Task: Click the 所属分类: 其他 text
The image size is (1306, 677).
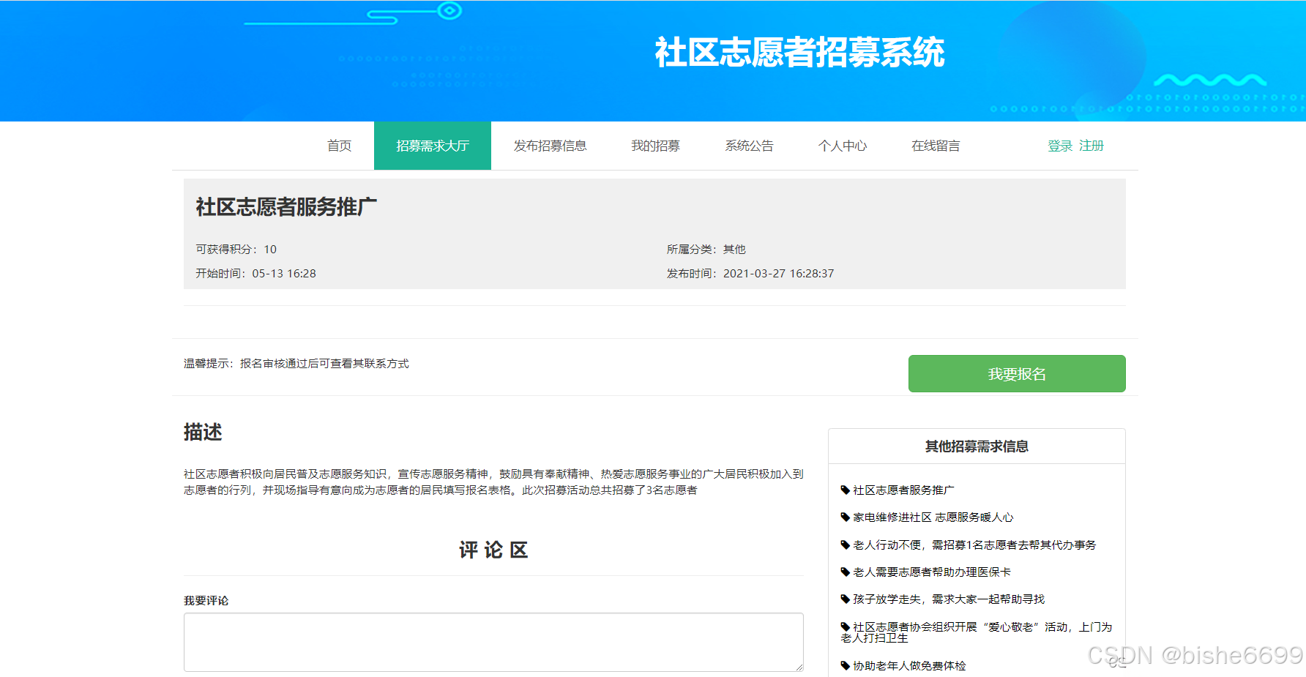Action: [706, 249]
